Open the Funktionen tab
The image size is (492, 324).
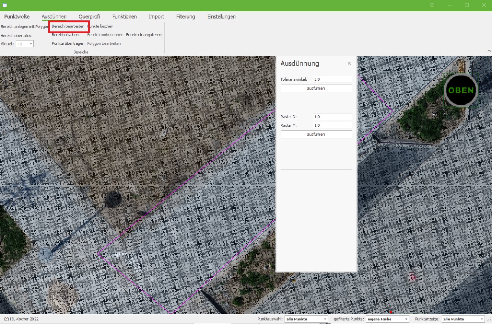point(124,17)
